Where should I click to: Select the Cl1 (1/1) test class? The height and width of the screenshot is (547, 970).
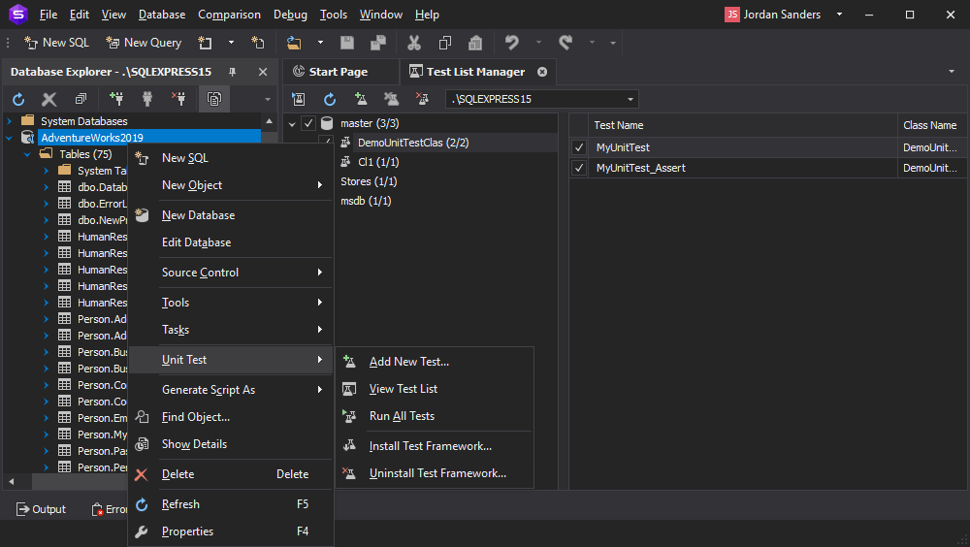tap(378, 162)
